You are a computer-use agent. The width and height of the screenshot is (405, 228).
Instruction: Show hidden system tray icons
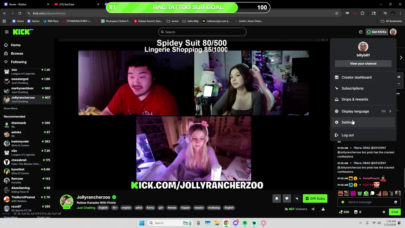click(360, 223)
